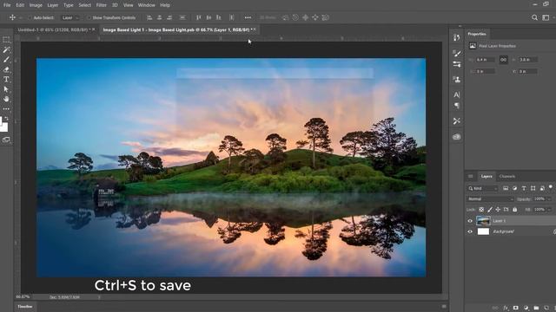Click the layer style fx icon
The height and width of the screenshot is (312, 556).
click(506, 309)
